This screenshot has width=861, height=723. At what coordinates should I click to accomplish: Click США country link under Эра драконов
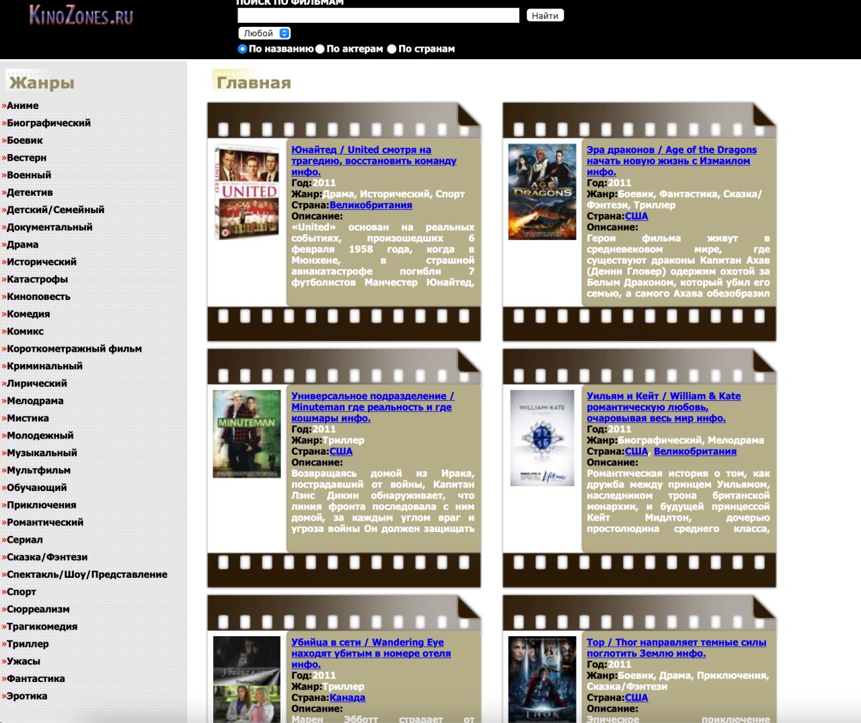coord(636,216)
